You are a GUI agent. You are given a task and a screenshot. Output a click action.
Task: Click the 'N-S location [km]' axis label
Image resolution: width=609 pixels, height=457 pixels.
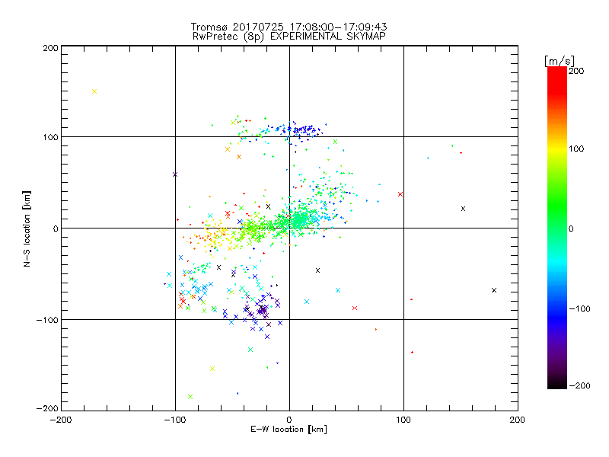27,228
